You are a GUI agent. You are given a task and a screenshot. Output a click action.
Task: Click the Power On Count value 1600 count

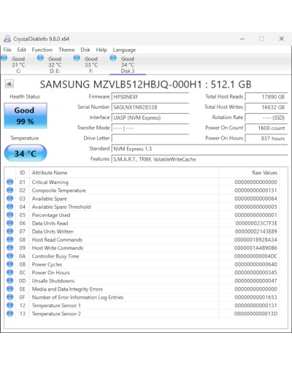click(x=266, y=128)
